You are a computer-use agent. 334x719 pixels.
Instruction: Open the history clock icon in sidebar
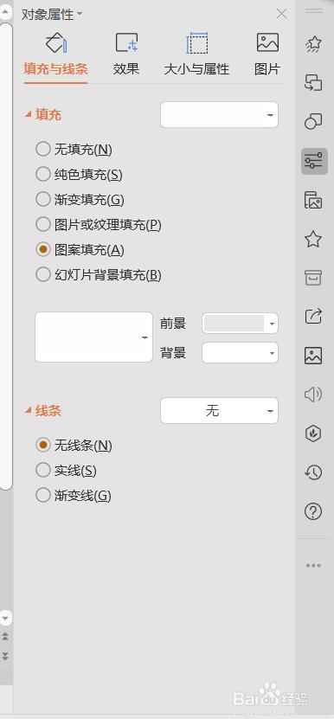313,472
